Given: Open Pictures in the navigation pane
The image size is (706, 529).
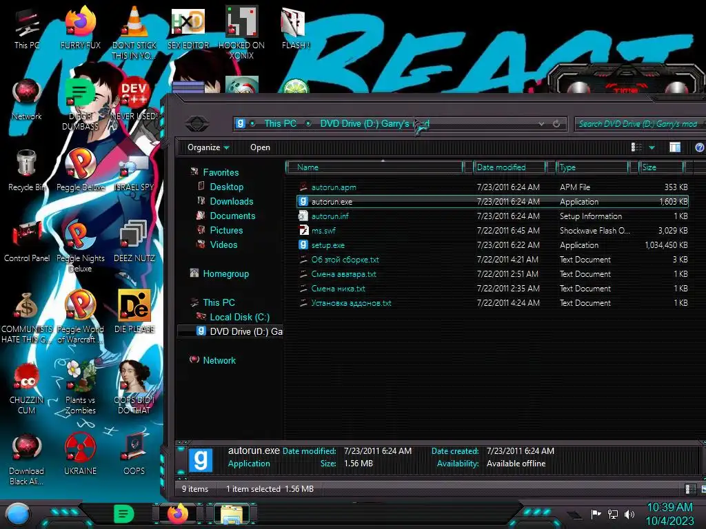Looking at the screenshot, I should pyautogui.click(x=226, y=230).
